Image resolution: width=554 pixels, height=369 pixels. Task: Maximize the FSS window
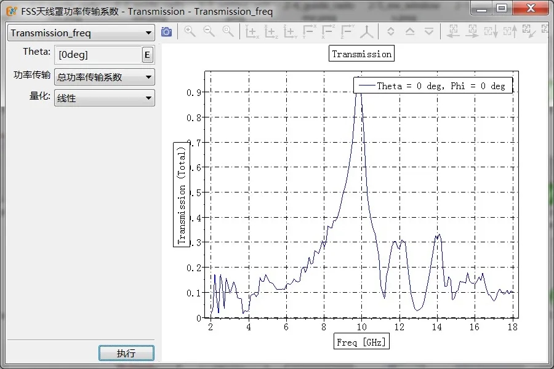(x=502, y=9)
